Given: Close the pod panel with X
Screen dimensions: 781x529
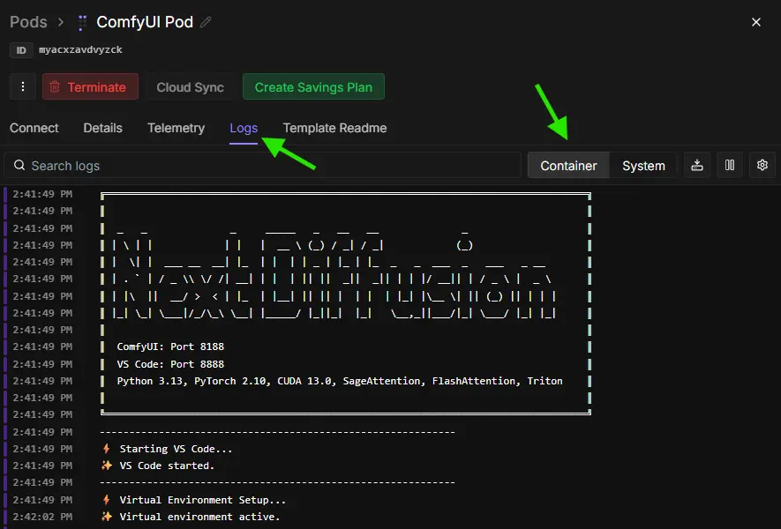Looking at the screenshot, I should coord(755,22).
